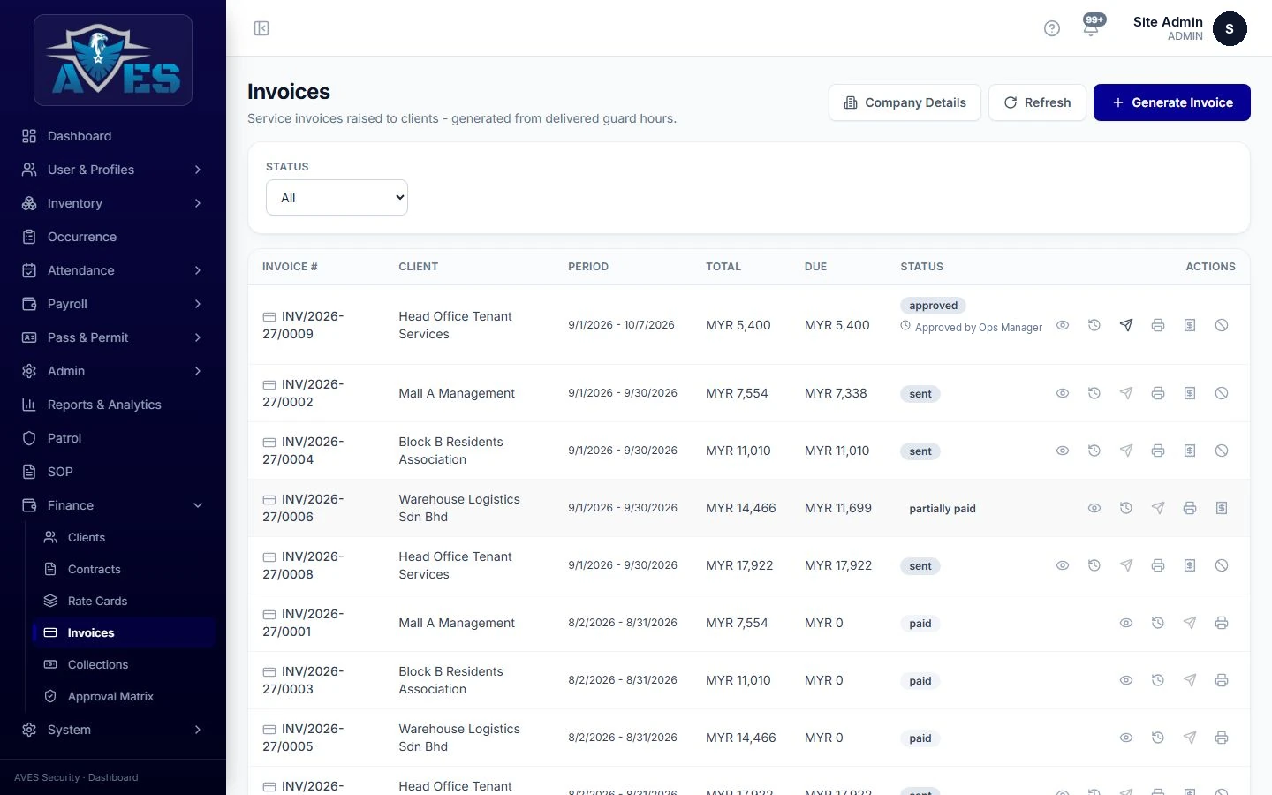View invoice INV/2026-27/0009 eye icon

pos(1063,325)
